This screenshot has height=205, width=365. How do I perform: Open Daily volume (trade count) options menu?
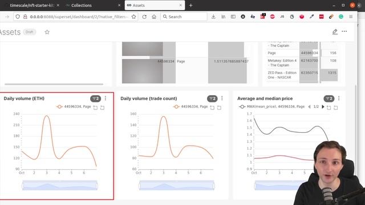point(222,99)
